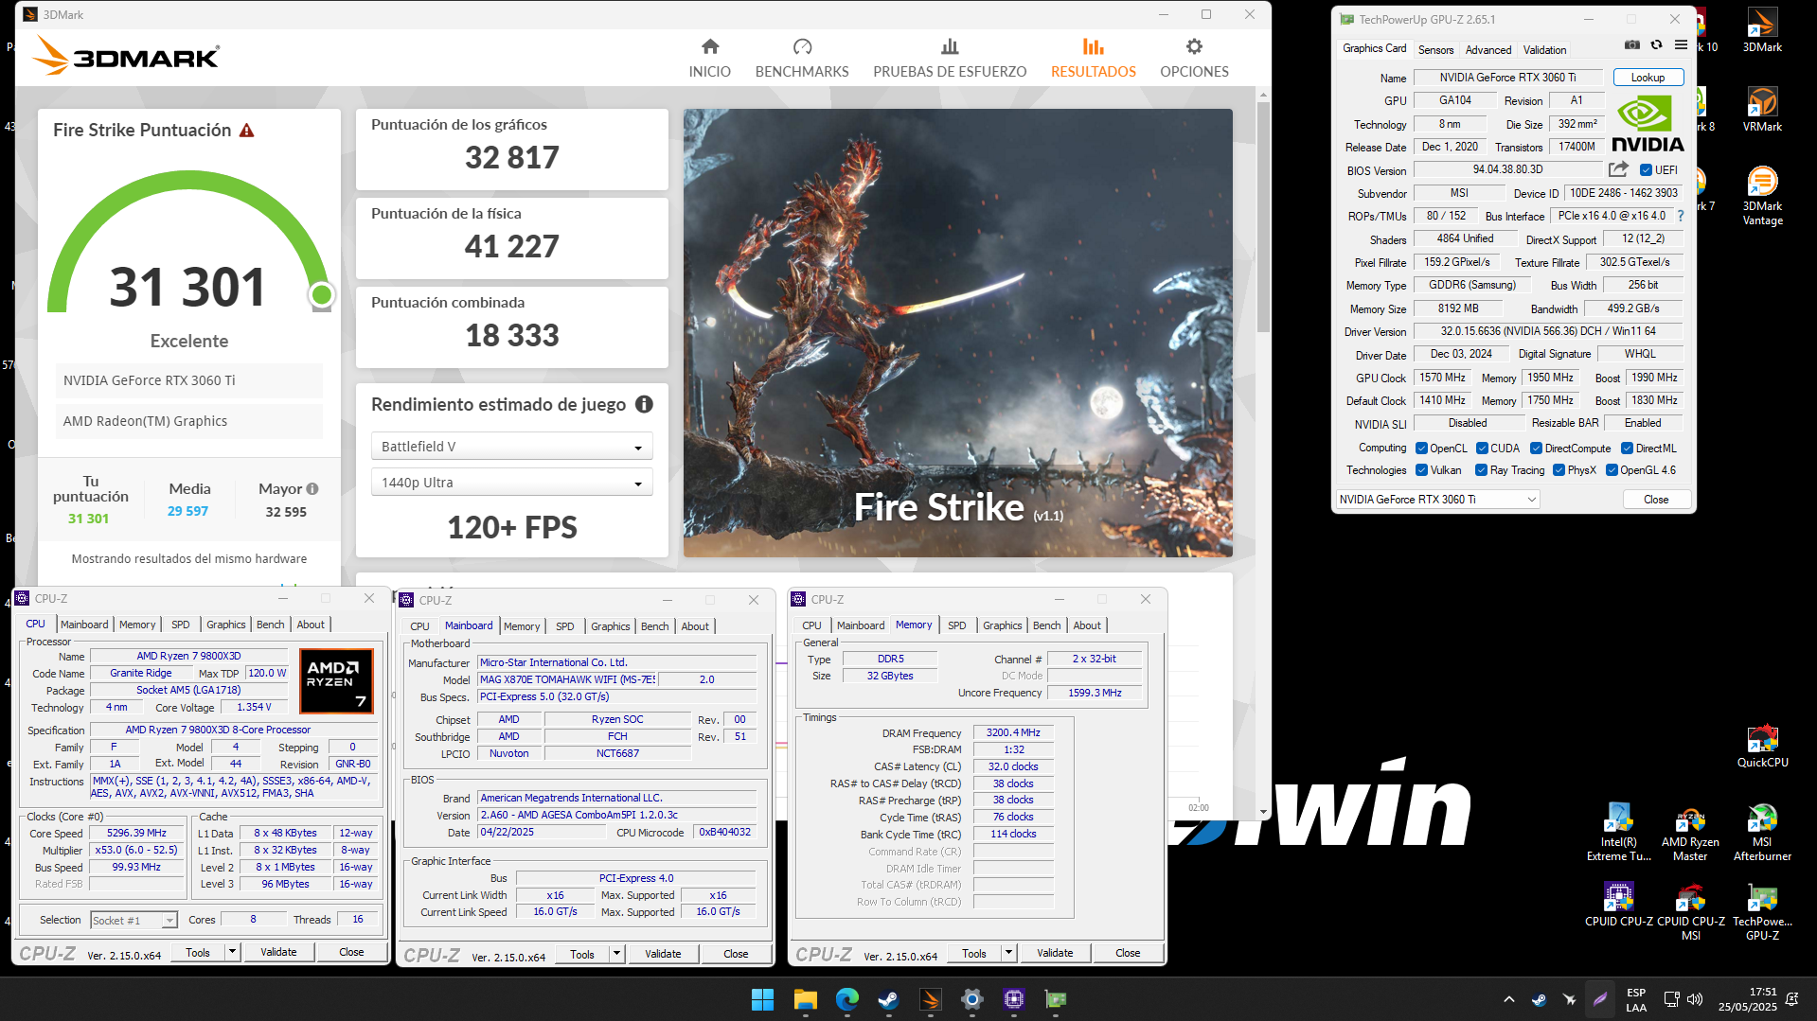Click the BIOS share/export icon in GPU-Z

1618,169
